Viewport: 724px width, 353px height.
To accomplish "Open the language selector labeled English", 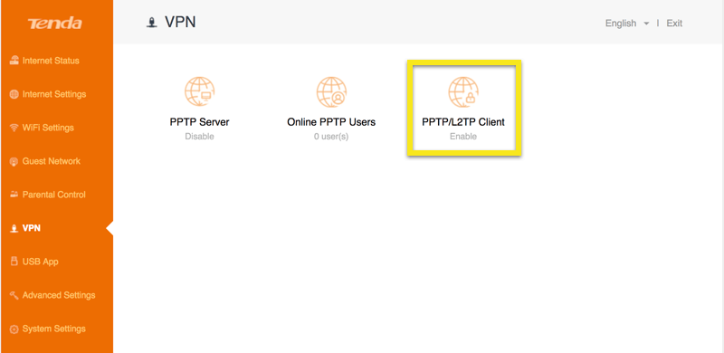I will tap(621, 24).
